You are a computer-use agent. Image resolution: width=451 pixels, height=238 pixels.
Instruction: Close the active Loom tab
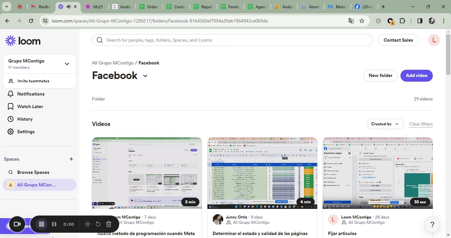coord(76,7)
